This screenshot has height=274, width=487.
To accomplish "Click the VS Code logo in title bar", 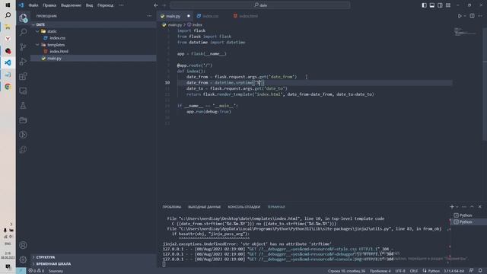I will pos(21,5).
